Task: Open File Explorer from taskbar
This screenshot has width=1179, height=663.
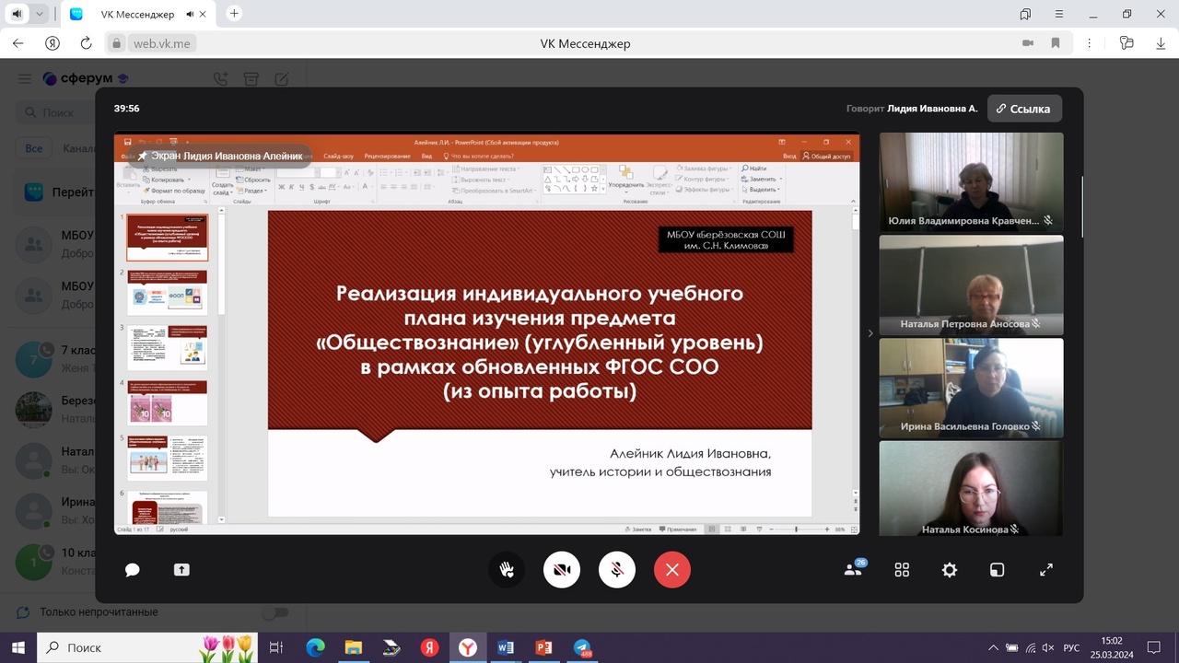Action: click(353, 647)
